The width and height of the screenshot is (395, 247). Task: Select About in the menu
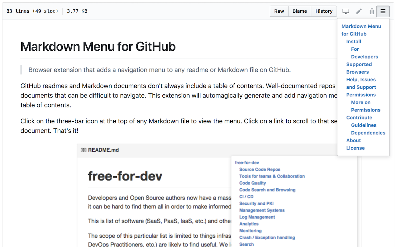354,140
